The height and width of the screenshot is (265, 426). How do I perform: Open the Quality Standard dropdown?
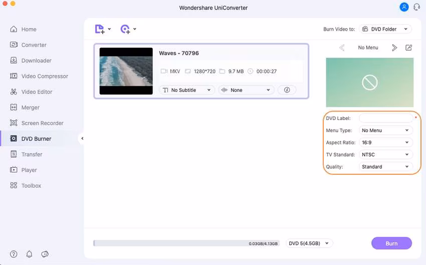(386, 167)
